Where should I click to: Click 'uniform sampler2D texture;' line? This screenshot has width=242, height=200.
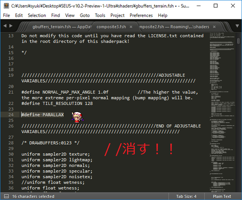pos(55,154)
